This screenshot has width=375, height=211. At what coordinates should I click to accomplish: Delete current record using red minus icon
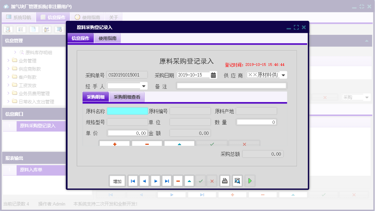pos(178,181)
